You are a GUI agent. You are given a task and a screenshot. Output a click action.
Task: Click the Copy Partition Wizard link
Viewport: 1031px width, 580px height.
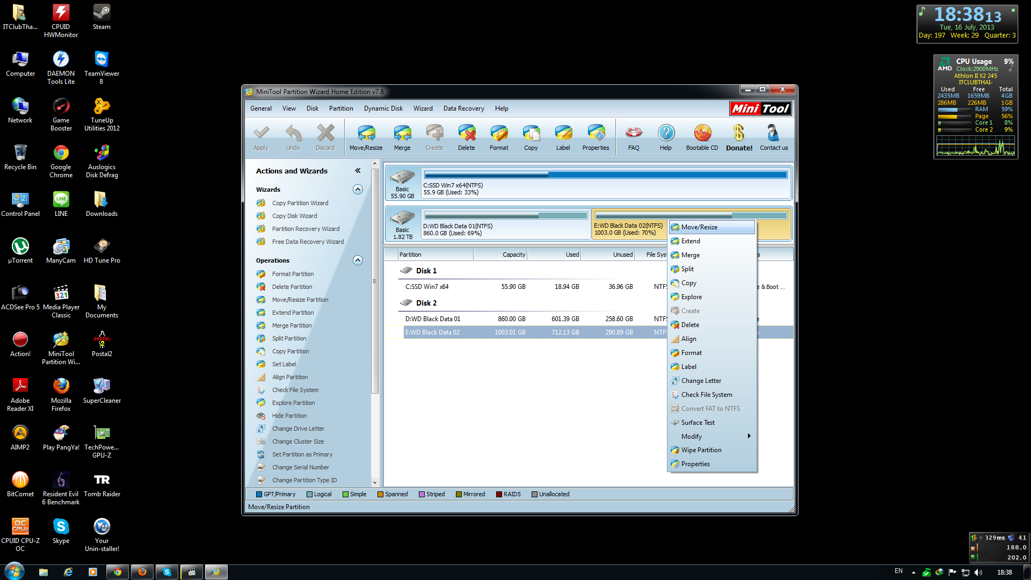click(300, 203)
